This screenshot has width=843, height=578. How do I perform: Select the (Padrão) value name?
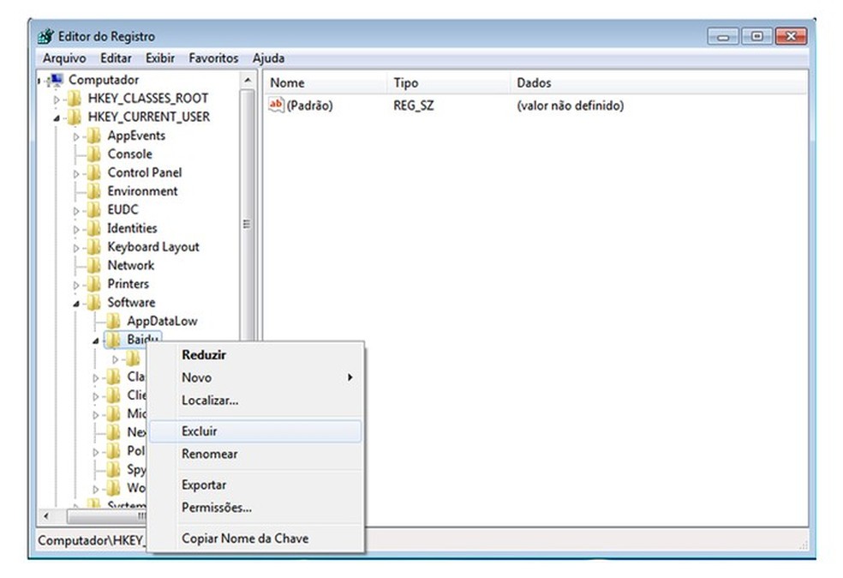[309, 105]
